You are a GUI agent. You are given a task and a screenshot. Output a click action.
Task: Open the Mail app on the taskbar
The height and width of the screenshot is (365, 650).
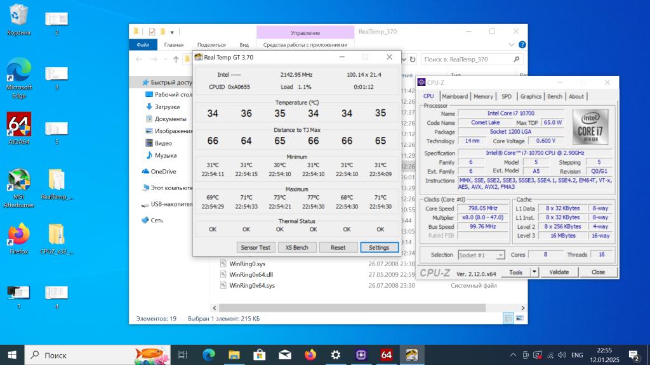285,355
